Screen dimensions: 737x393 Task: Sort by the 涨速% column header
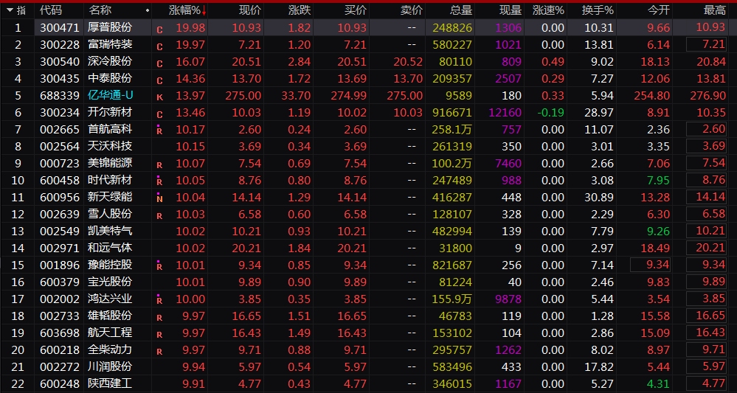click(x=549, y=10)
